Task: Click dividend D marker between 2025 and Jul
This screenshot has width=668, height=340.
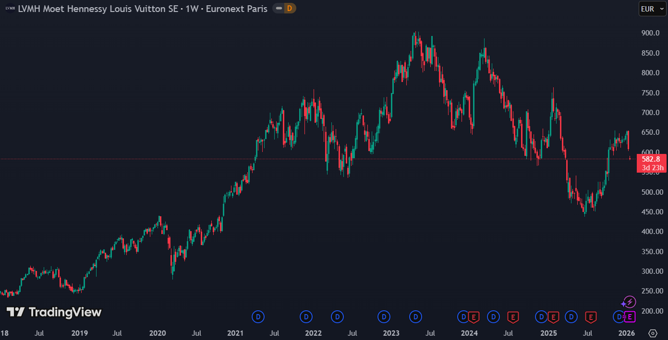Action: tap(571, 317)
